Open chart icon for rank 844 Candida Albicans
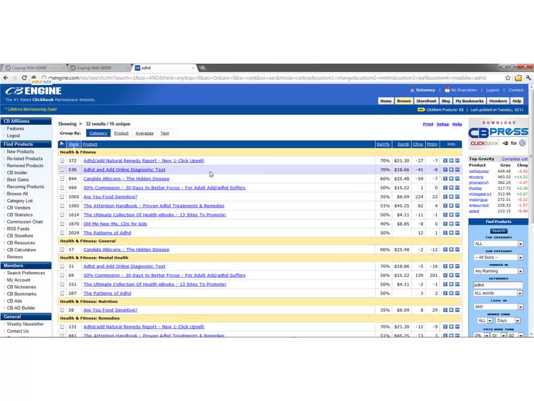 457,179
